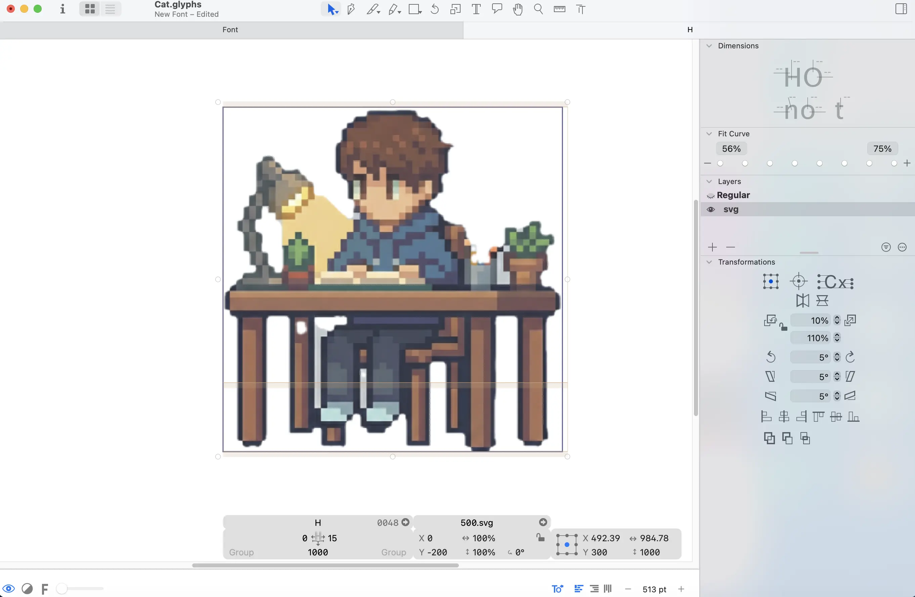Viewport: 915px width, 597px height.
Task: Select the Hand tool
Action: [518, 9]
